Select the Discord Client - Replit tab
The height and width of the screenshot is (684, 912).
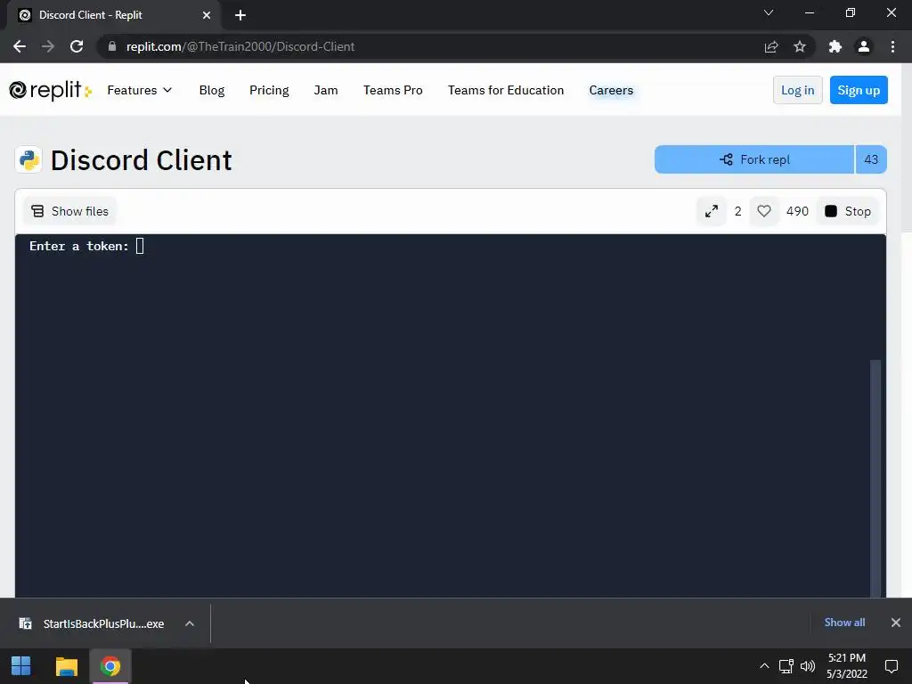113,15
